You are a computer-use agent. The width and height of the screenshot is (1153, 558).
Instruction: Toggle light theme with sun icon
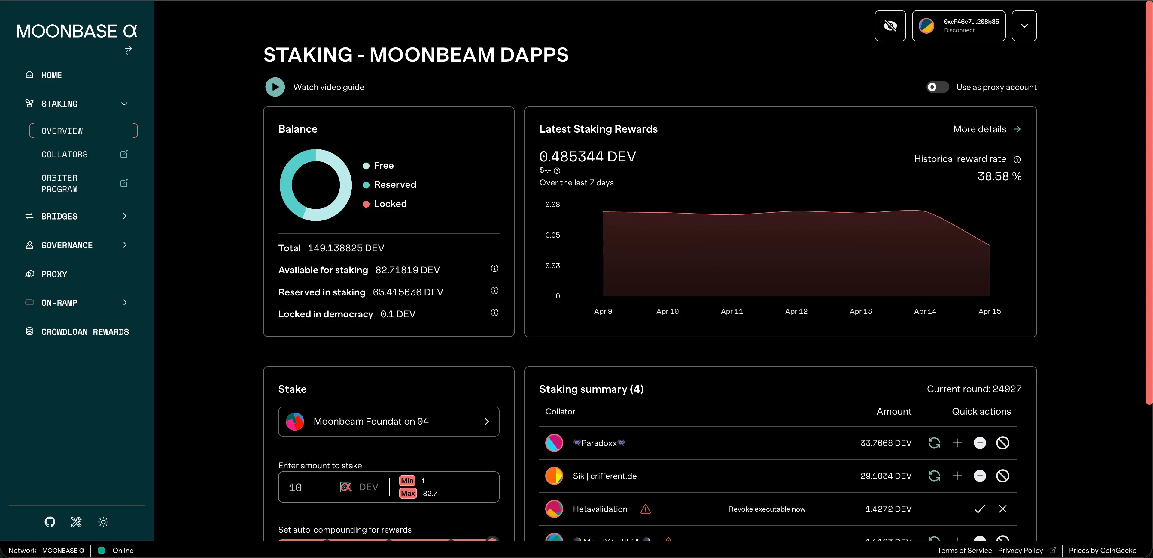[x=103, y=522]
